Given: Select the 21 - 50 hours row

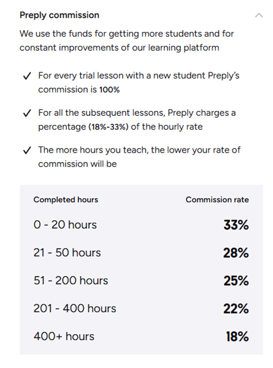Looking at the screenshot, I should pyautogui.click(x=141, y=253).
